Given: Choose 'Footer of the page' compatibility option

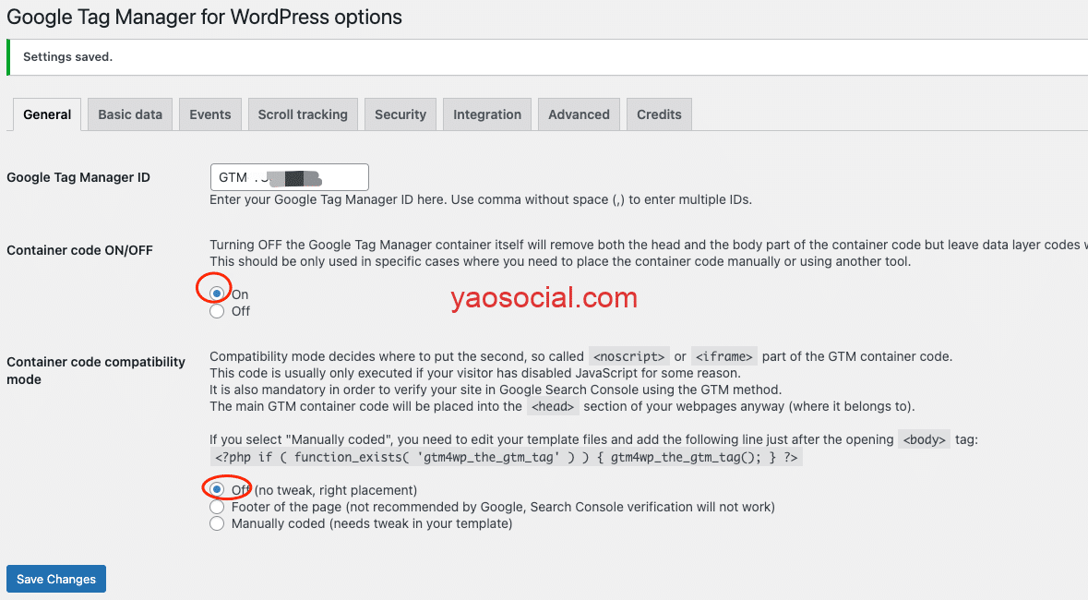Looking at the screenshot, I should (217, 507).
